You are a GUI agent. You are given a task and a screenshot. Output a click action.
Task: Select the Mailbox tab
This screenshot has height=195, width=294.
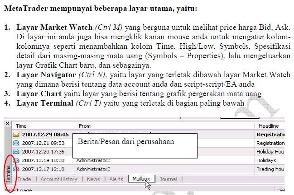141,179
